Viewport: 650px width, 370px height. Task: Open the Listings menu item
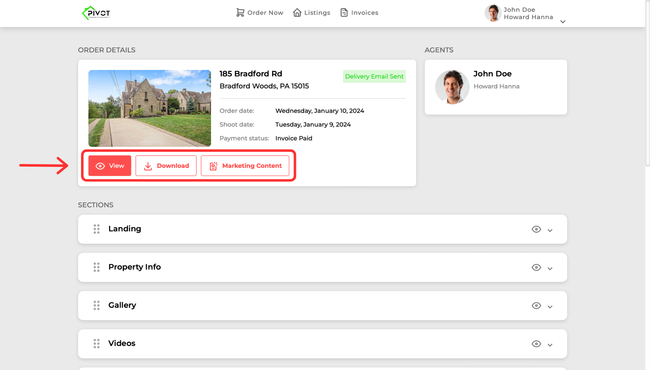pyautogui.click(x=317, y=13)
